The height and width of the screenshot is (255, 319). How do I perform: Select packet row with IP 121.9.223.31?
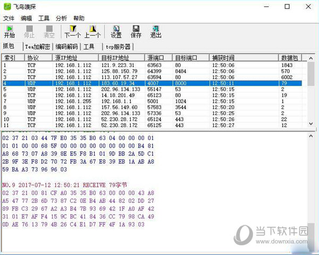[x=152, y=65]
